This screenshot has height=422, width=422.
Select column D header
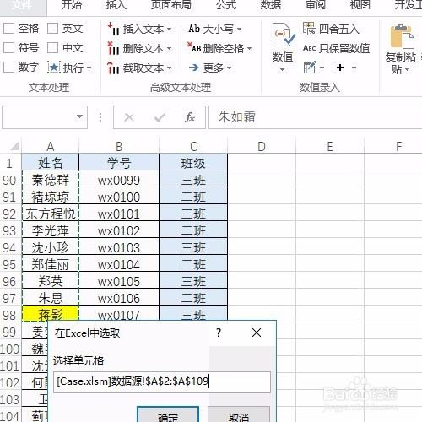[x=262, y=146]
